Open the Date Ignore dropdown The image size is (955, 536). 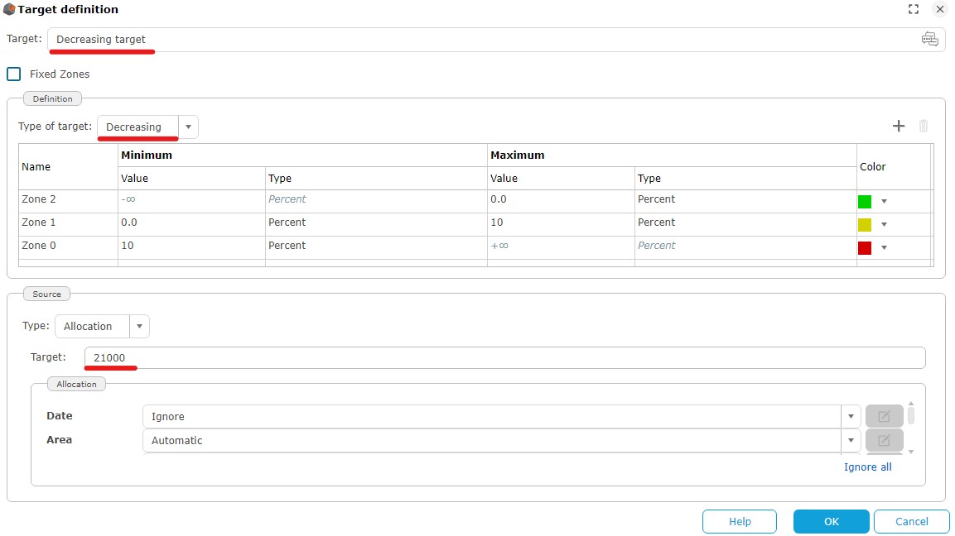(x=850, y=416)
